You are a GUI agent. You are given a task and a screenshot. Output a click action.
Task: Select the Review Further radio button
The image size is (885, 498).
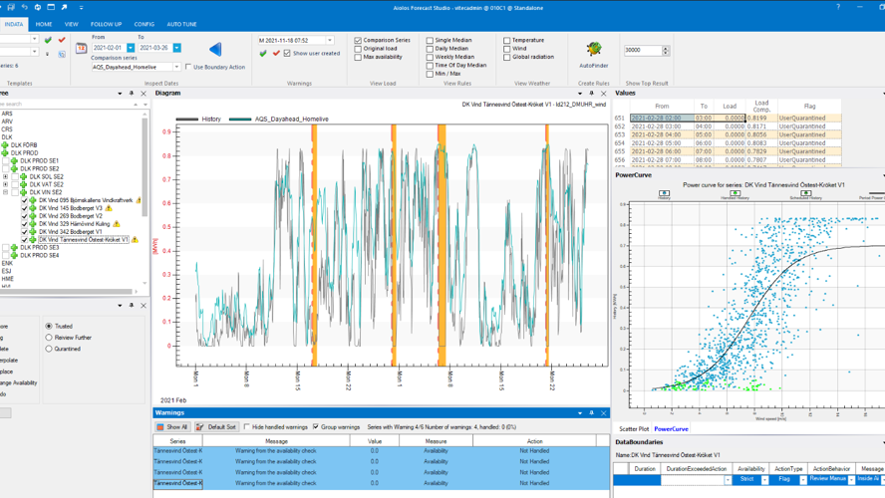pos(49,338)
